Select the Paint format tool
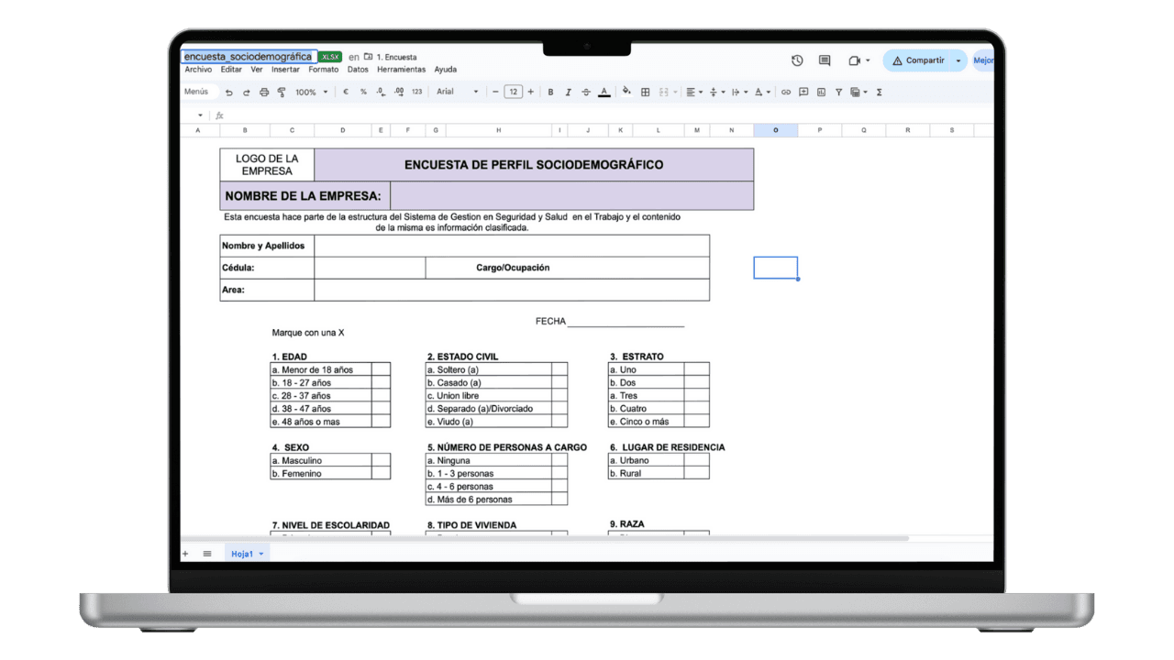This screenshot has height=660, width=1174. pos(282,92)
